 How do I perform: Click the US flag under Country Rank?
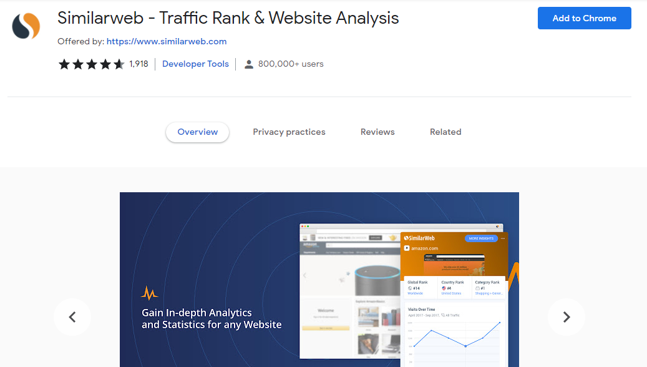click(x=444, y=288)
